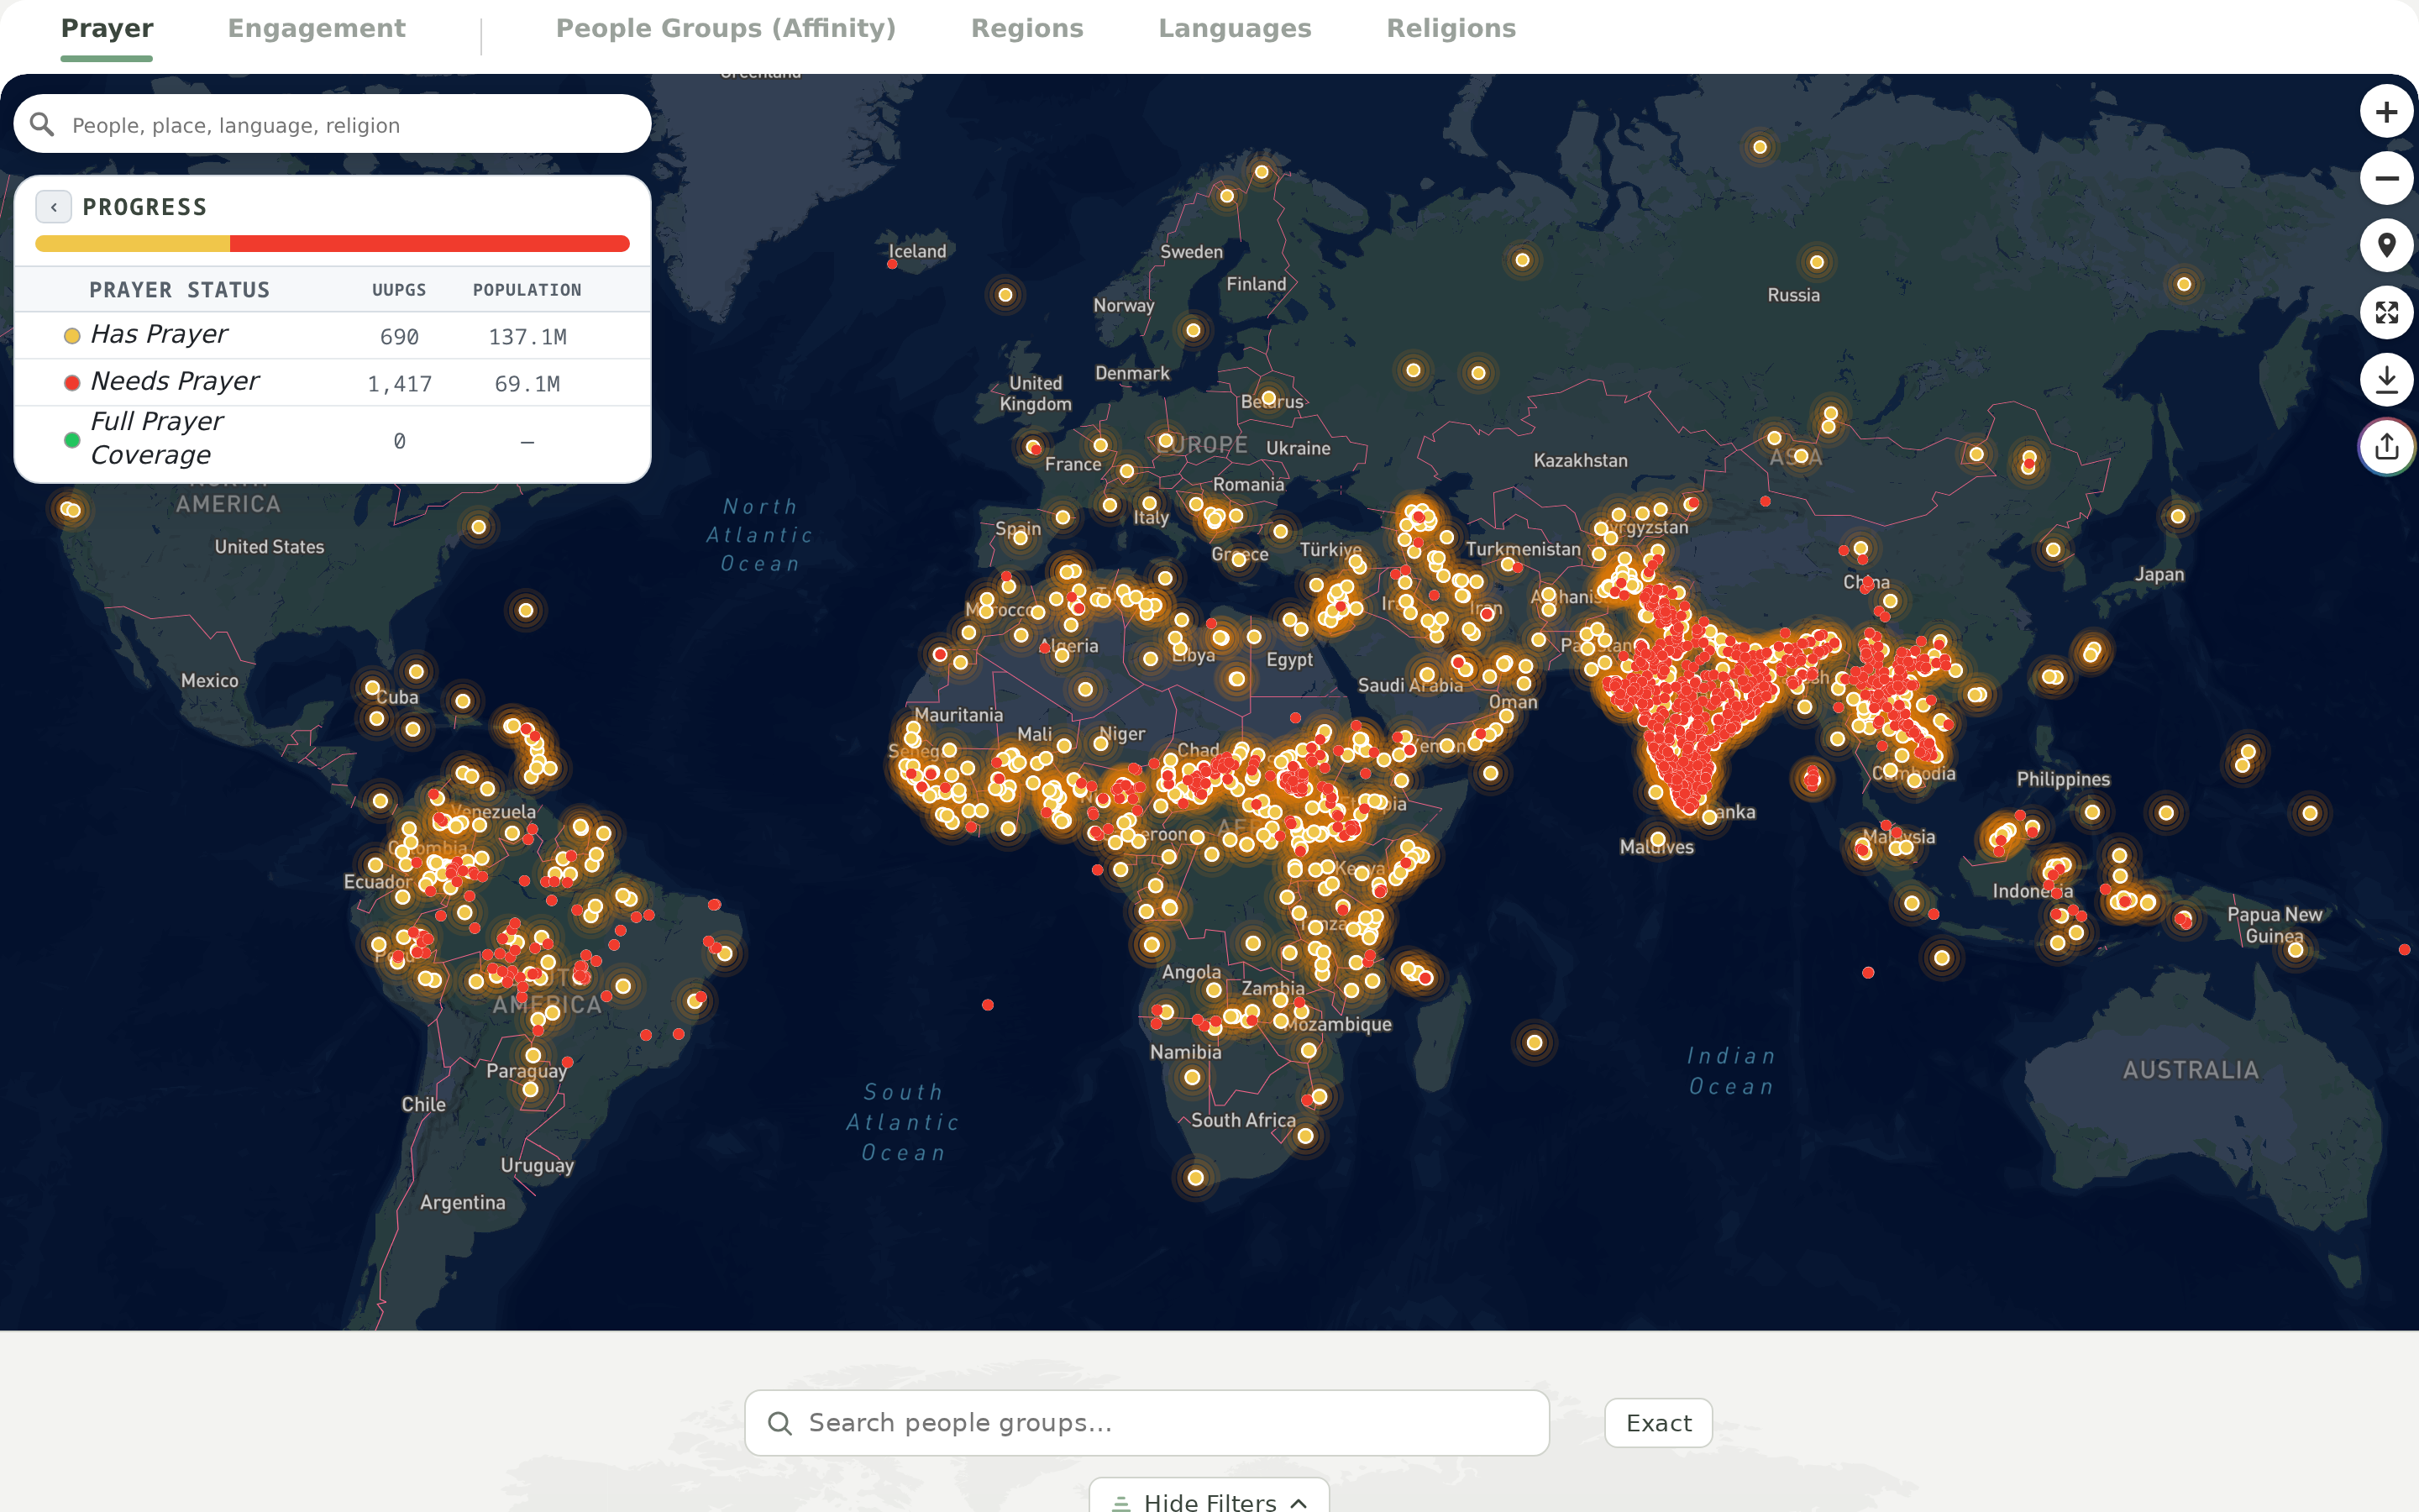Click the people groups search magnifier icon
Image resolution: width=2419 pixels, height=1512 pixels.
(779, 1423)
